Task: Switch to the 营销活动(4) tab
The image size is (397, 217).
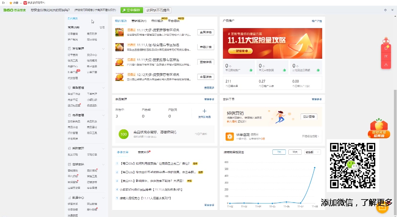Action: tap(139, 21)
